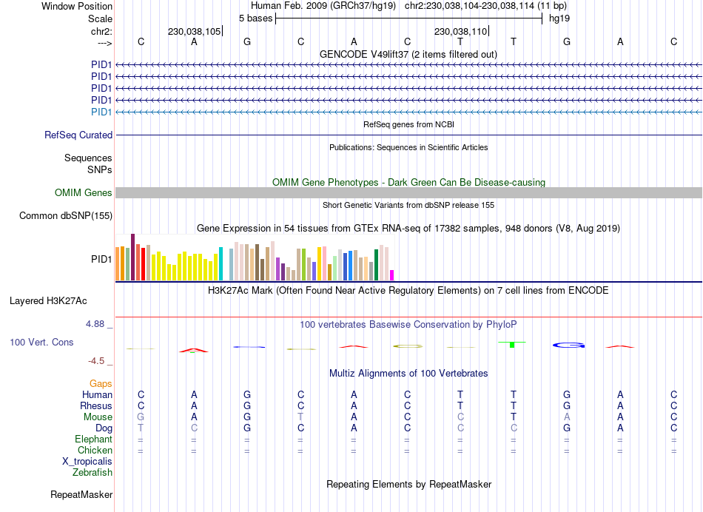Click the SNPs track label
This screenshot has width=703, height=512.
click(100, 170)
